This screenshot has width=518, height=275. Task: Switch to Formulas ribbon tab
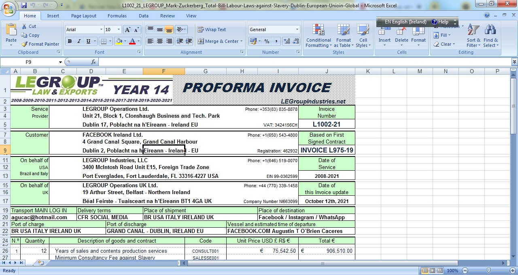pos(117,16)
